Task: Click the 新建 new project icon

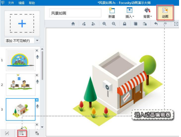Action: tap(112, 13)
